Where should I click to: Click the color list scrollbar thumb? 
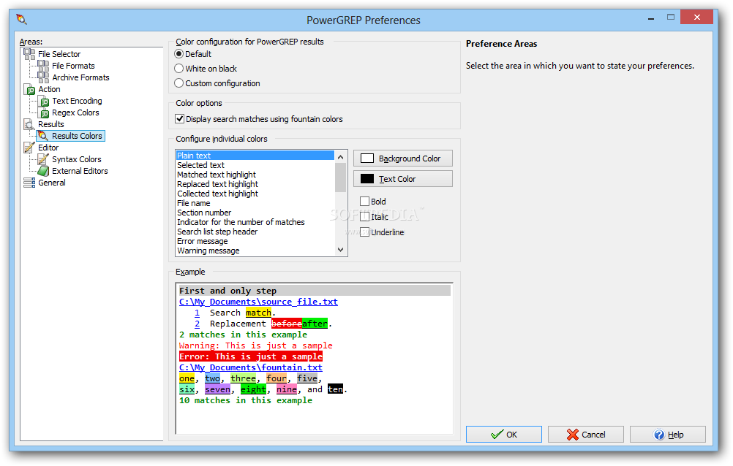tap(340, 177)
